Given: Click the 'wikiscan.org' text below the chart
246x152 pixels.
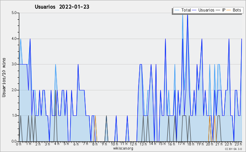Looking at the screenshot, I should tap(123, 148).
